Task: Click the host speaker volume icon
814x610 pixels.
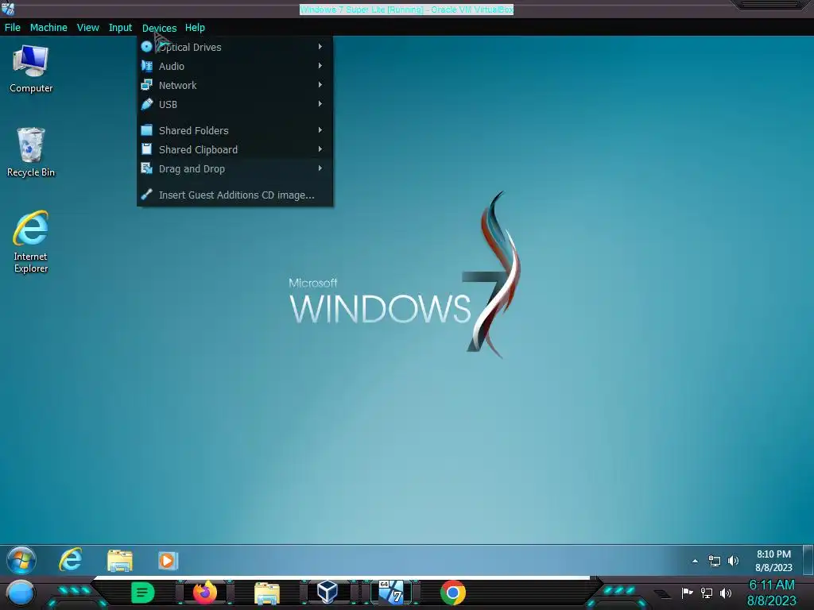Action: [726, 593]
